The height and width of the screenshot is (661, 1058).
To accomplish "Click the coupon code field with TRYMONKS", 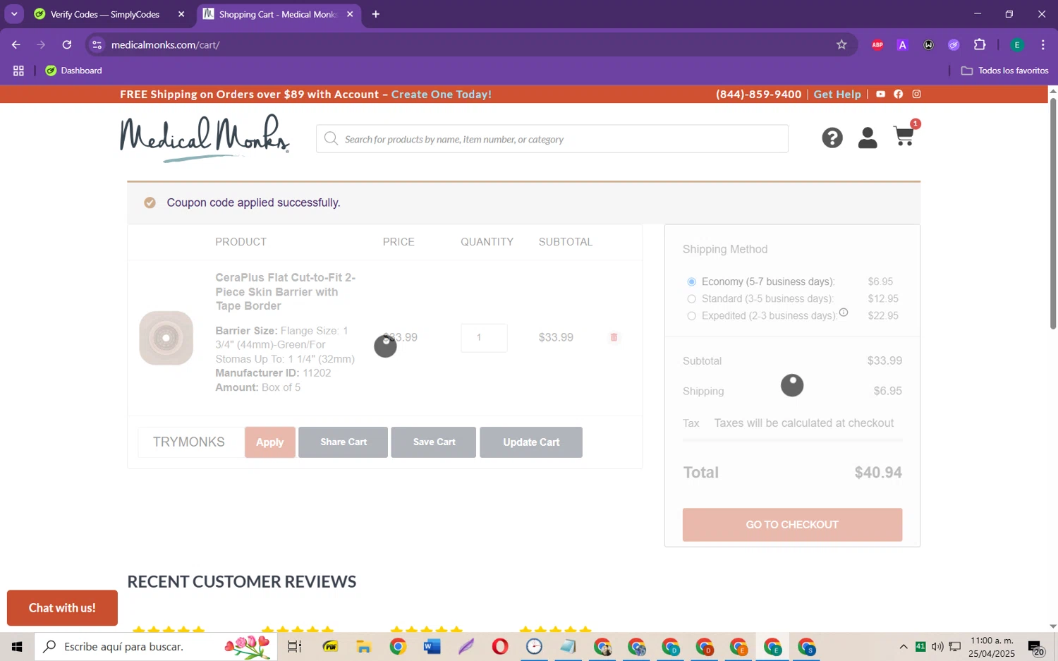I will 190,442.
